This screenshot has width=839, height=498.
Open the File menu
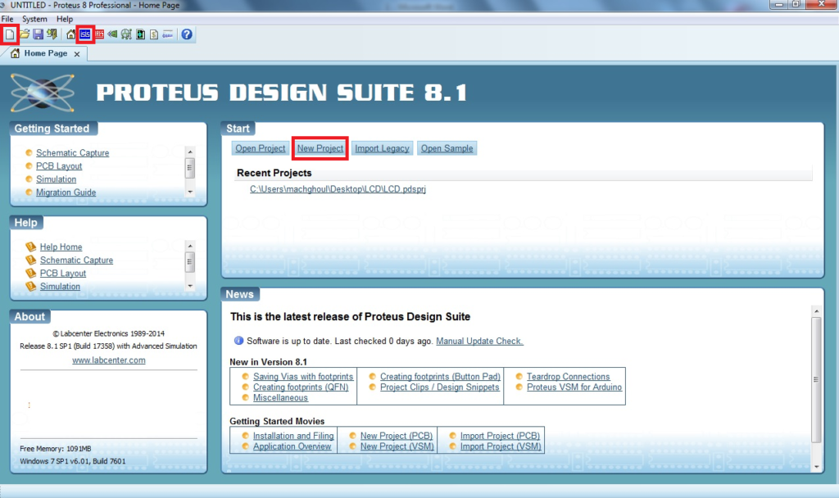pos(7,19)
